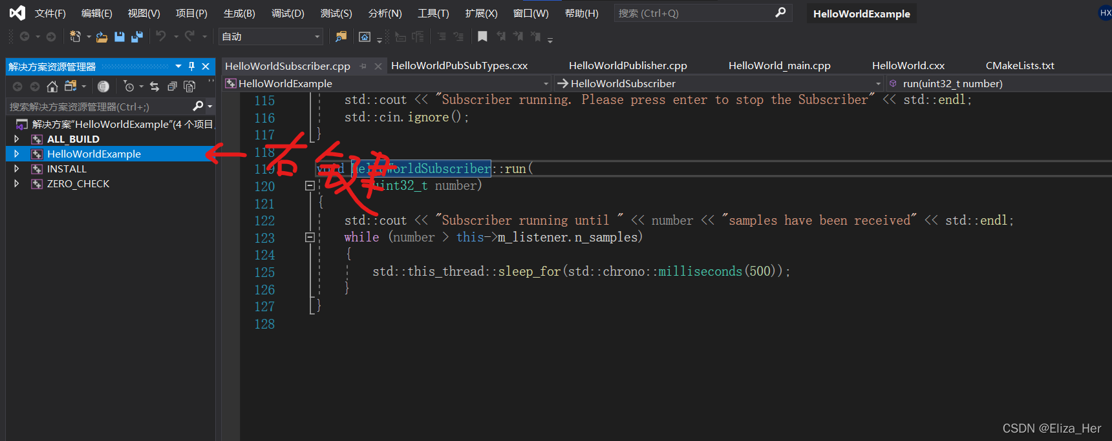The image size is (1112, 441).
Task: Open the 视图(V) menu
Action: 144,13
